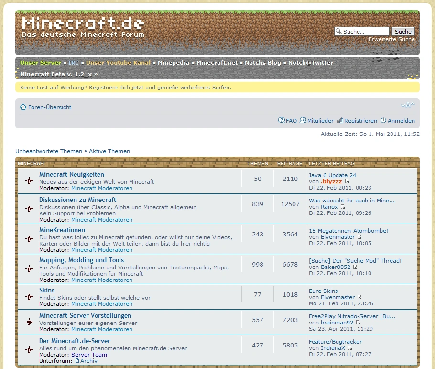435x369 pixels.
Task: Click the Anmelden power icon
Action: 383,120
